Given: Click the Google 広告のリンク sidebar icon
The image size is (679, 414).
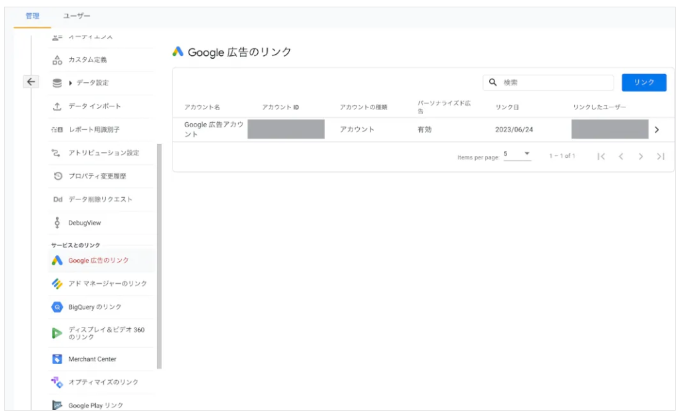Looking at the screenshot, I should coord(57,261).
